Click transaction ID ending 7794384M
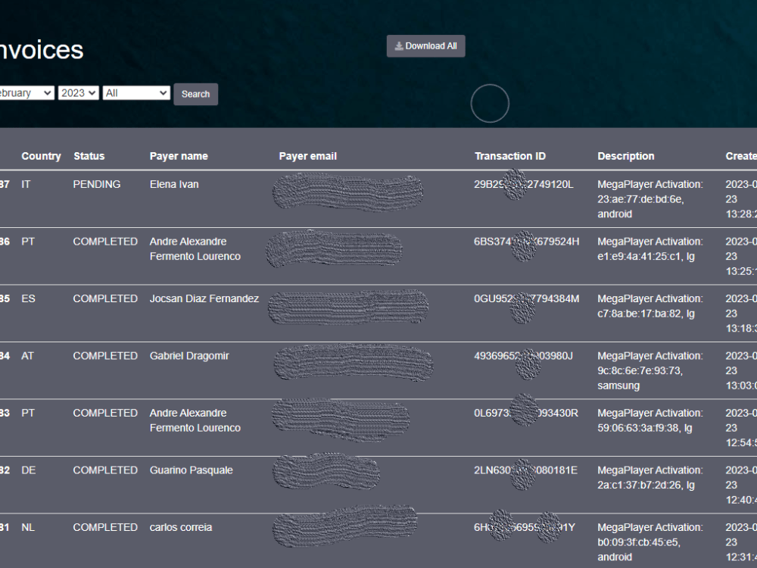This screenshot has height=568, width=757. coord(526,298)
